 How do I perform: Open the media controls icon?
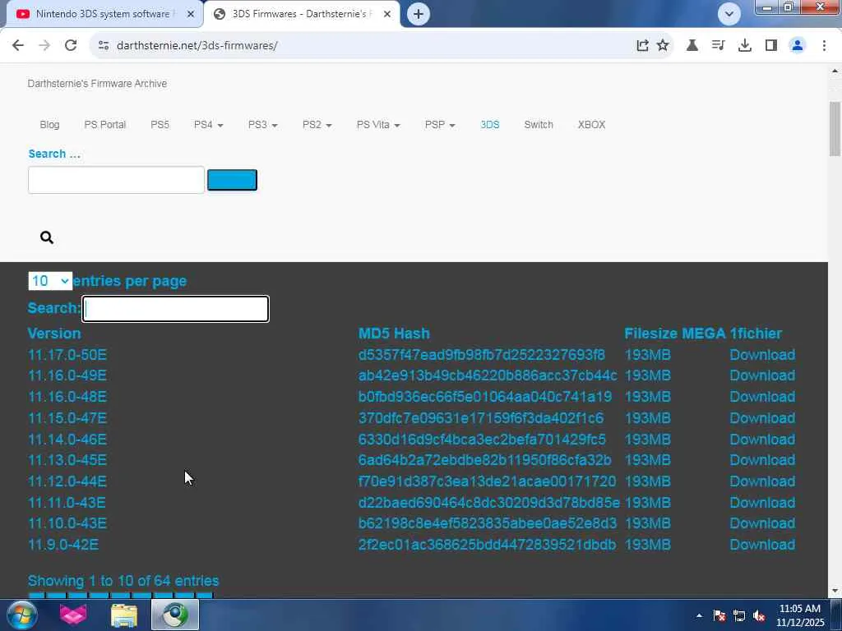[718, 46]
